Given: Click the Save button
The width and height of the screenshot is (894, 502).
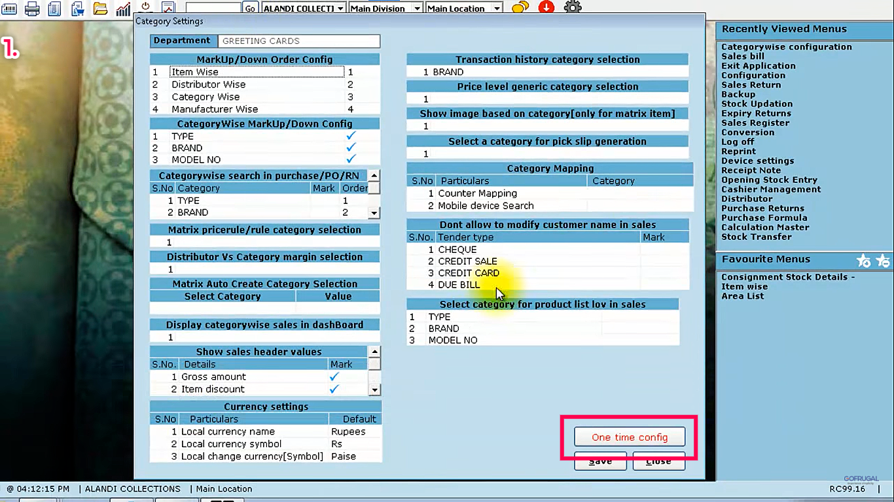Looking at the screenshot, I should tap(600, 461).
